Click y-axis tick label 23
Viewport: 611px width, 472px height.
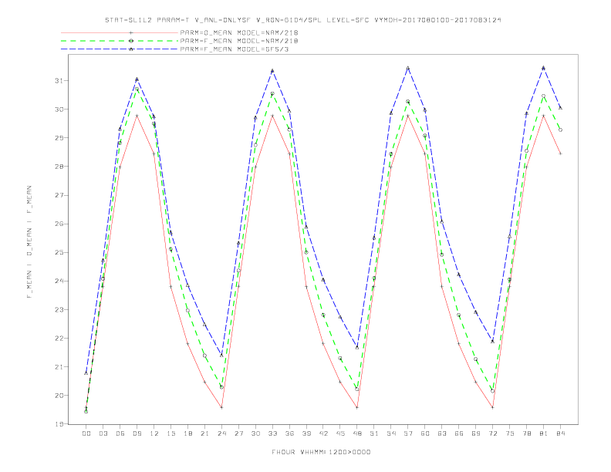[59, 309]
